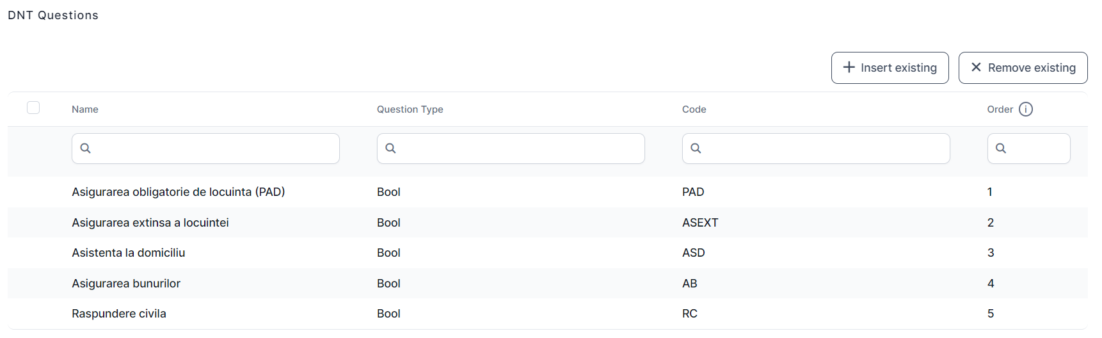Sort by the Code column header

click(x=694, y=109)
